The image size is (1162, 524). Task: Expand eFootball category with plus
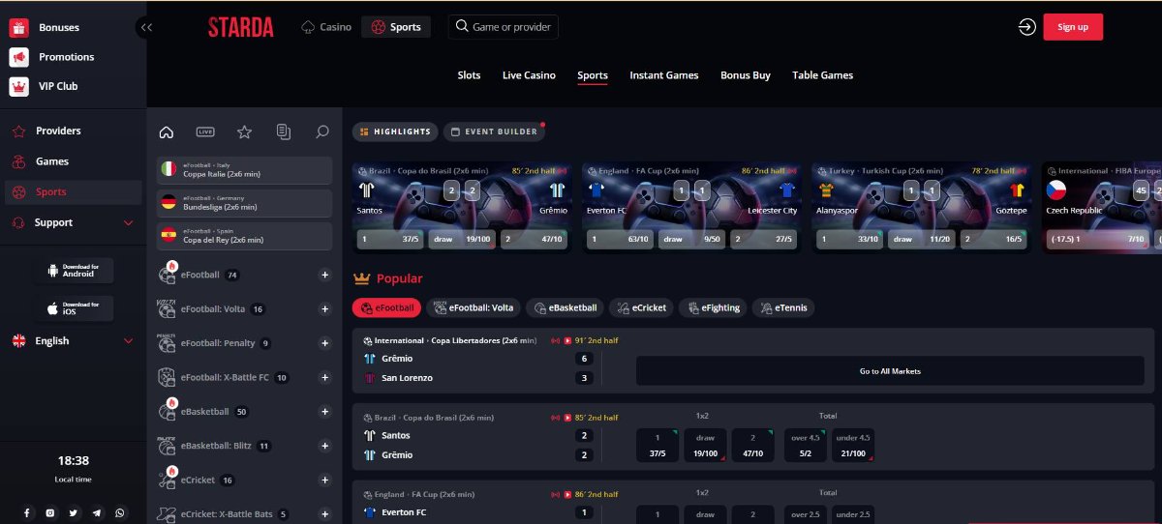324,276
